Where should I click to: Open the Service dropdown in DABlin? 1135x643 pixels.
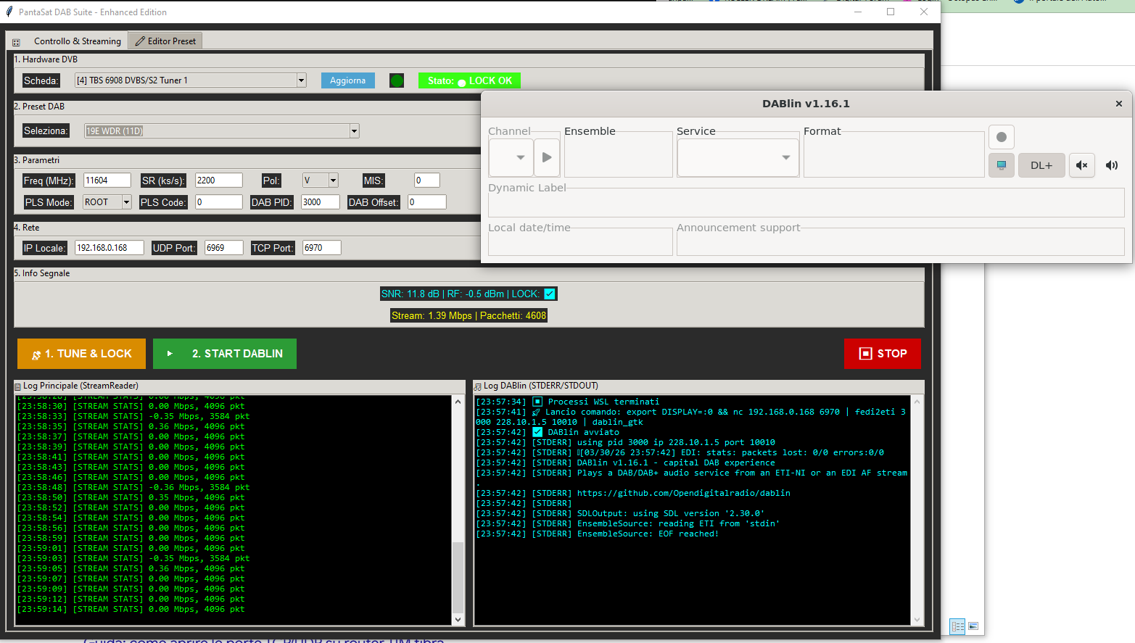[738, 157]
